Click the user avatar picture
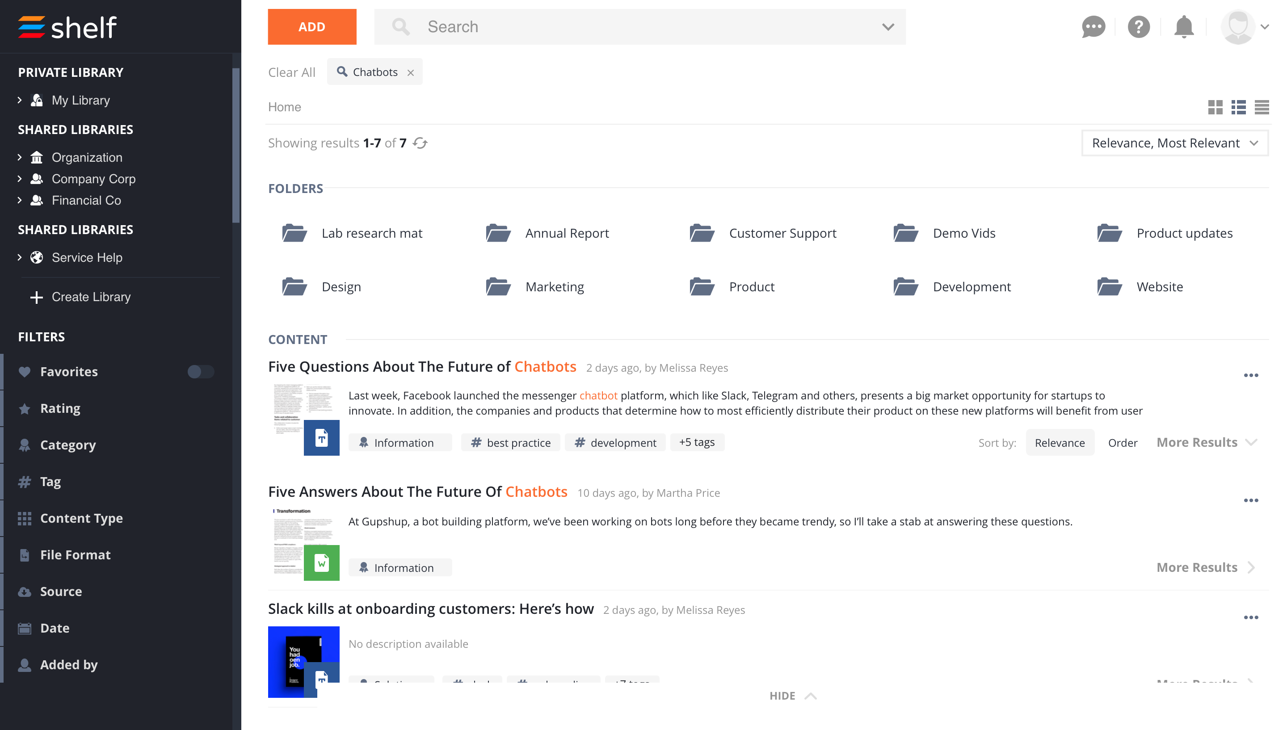The width and height of the screenshot is (1287, 730). point(1238,27)
